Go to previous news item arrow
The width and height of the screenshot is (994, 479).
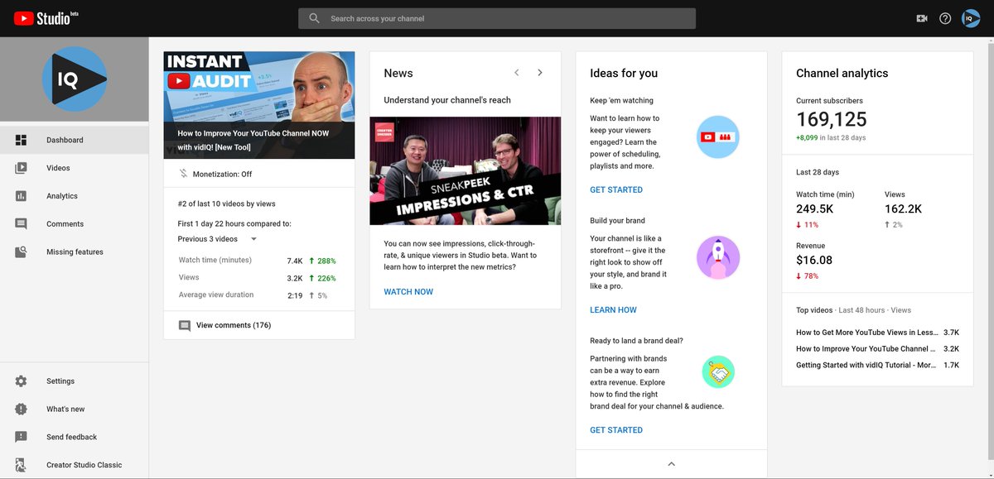(x=516, y=73)
